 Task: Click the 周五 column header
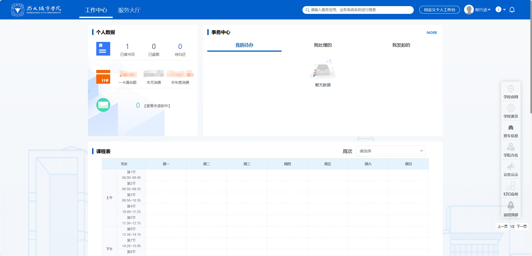pyautogui.click(x=328, y=164)
